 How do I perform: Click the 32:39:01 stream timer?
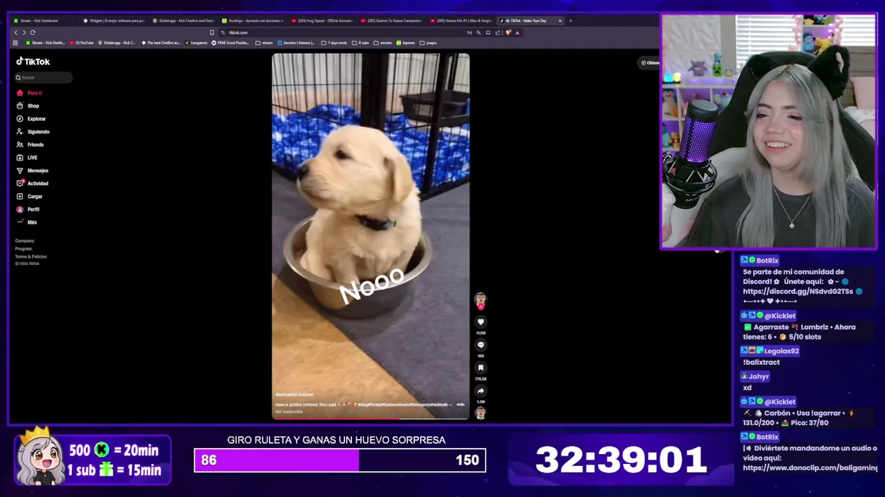tap(621, 460)
